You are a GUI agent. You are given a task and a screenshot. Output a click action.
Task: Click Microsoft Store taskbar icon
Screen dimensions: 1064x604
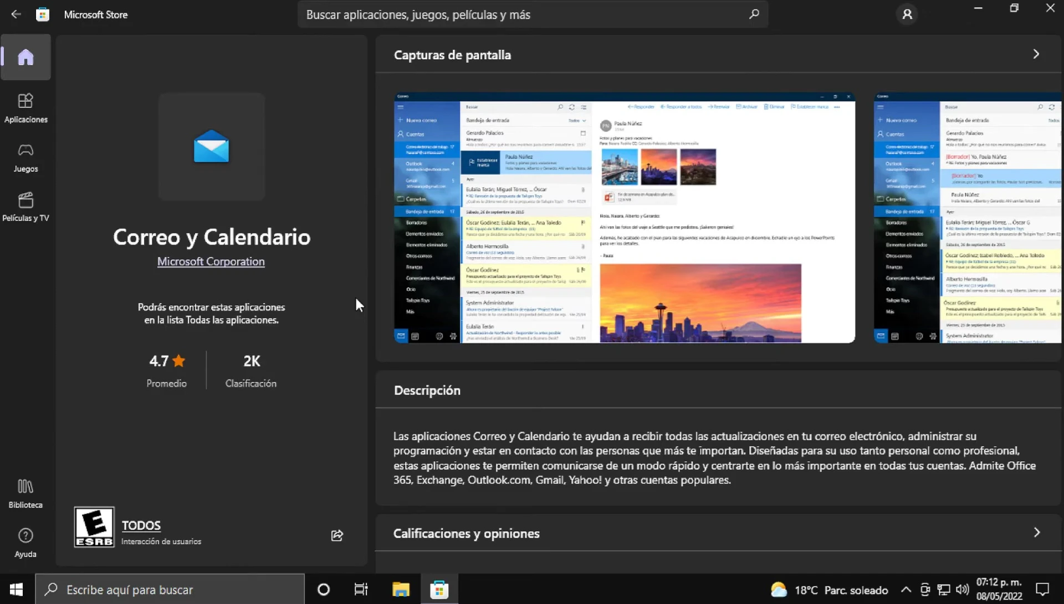(439, 589)
